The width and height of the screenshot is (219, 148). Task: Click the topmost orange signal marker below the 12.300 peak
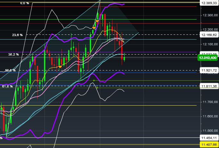pyautogui.click(x=97, y=21)
